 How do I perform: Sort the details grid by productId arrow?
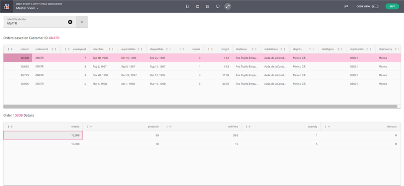pos(91,126)
